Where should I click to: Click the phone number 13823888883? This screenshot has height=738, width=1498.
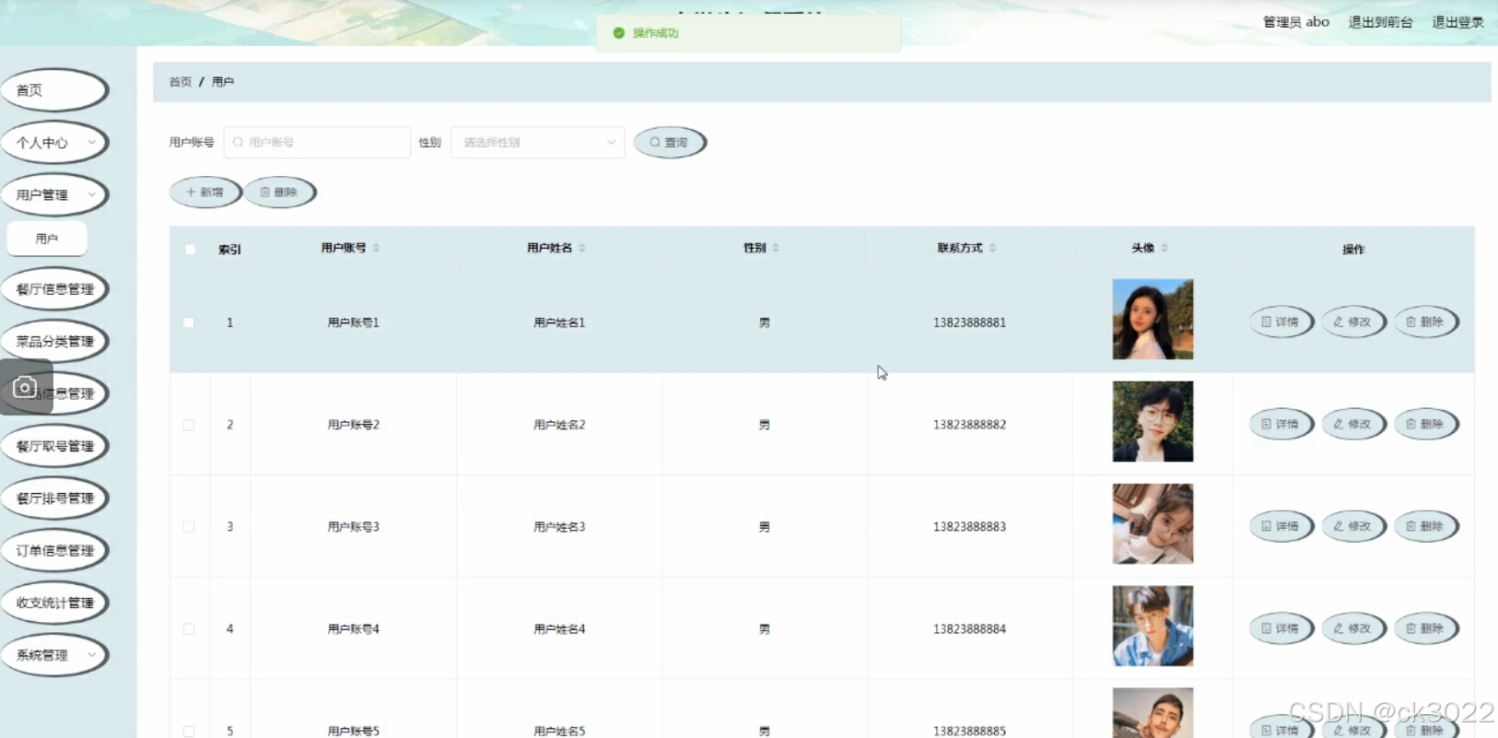969,527
